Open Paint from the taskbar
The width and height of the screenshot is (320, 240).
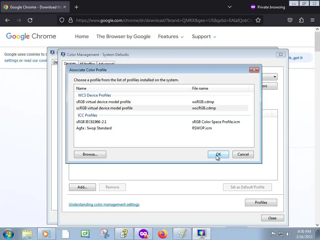(x=182, y=234)
